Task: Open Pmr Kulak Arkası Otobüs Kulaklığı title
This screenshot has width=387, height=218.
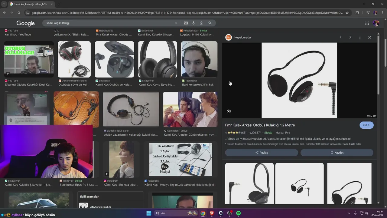Action: [260, 125]
